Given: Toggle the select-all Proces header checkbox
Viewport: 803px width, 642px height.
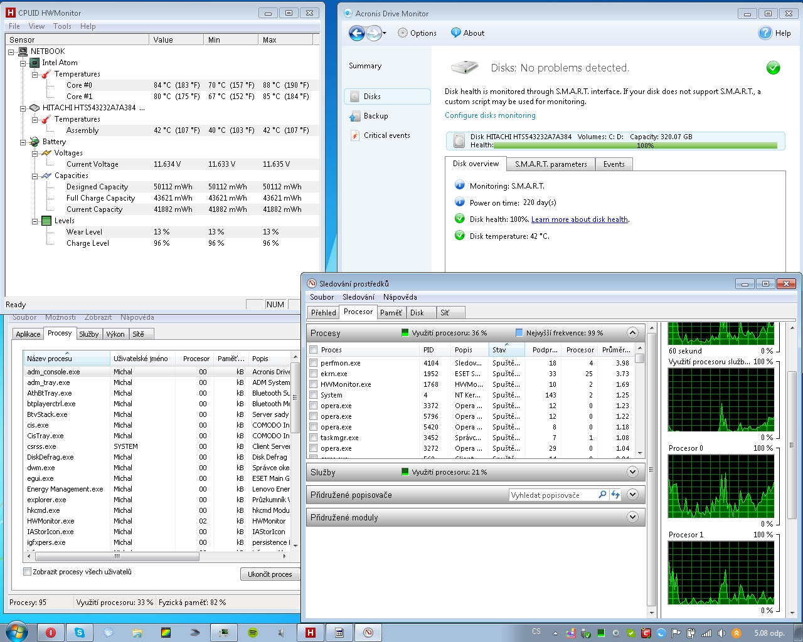Looking at the screenshot, I should [x=314, y=350].
